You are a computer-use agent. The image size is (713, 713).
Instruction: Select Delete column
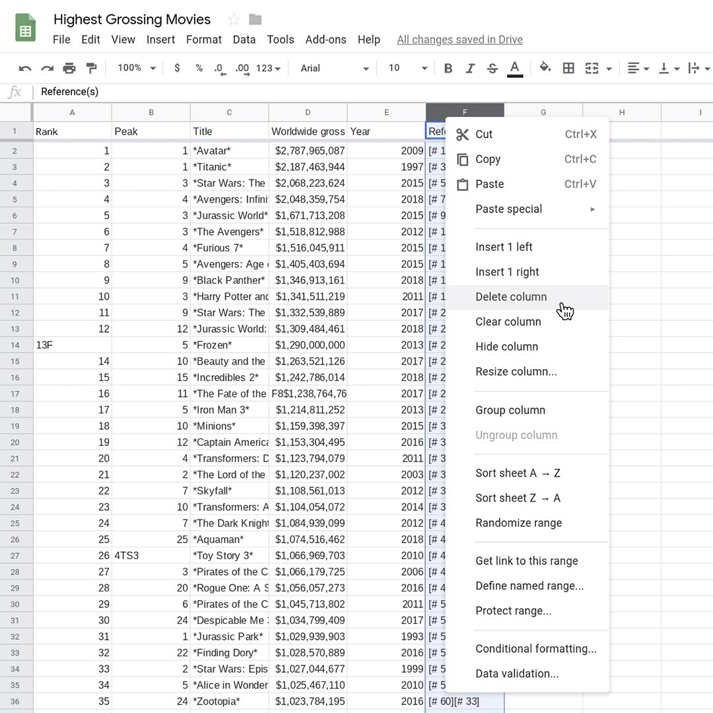pyautogui.click(x=527, y=297)
